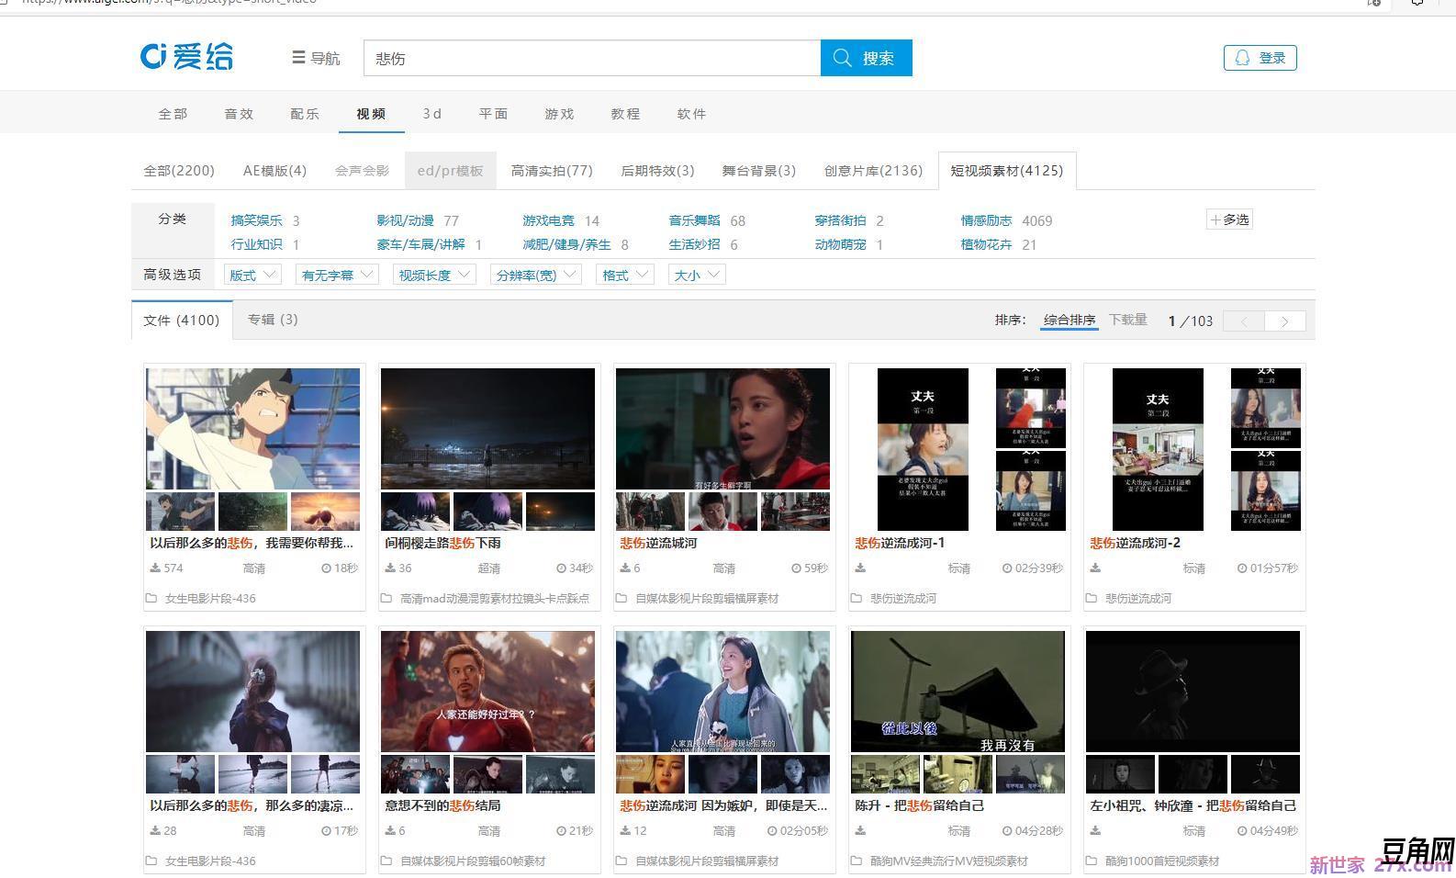Screen dimensions: 1456x878
Task: Select the 全部(2200) subcategory
Action: 179,171
